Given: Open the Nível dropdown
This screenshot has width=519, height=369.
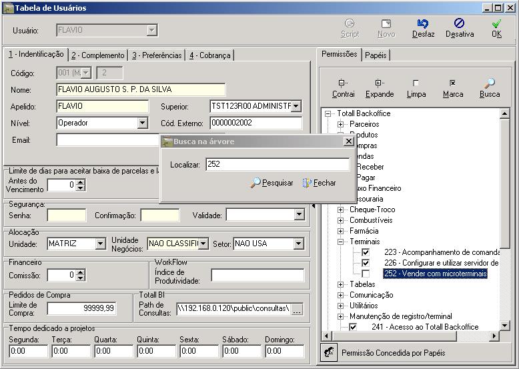Looking at the screenshot, I should (x=142, y=123).
